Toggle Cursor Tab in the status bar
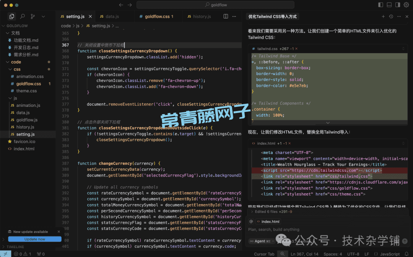The width and height of the screenshot is (413, 257). (x=264, y=254)
